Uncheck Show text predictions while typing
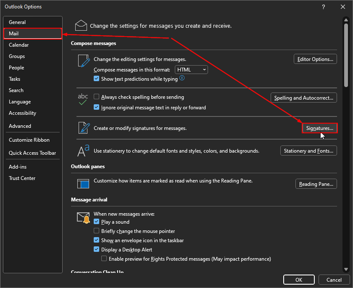Screen dimensions: 353x288 click(x=96, y=79)
